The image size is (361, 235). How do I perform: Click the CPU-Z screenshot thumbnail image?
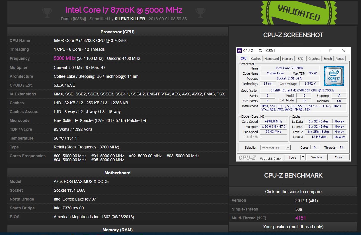coord(293,104)
